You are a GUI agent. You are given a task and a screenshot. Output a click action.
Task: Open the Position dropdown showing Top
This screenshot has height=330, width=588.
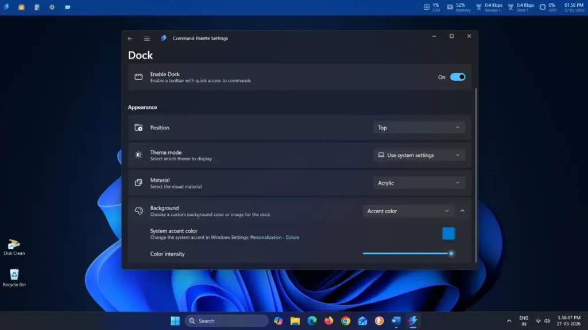click(419, 127)
